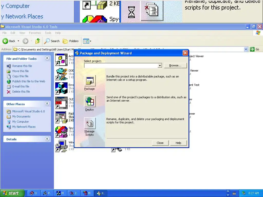Select the OLE View shortcut icon
Viewport: 263px width, 197px height.
point(61,103)
